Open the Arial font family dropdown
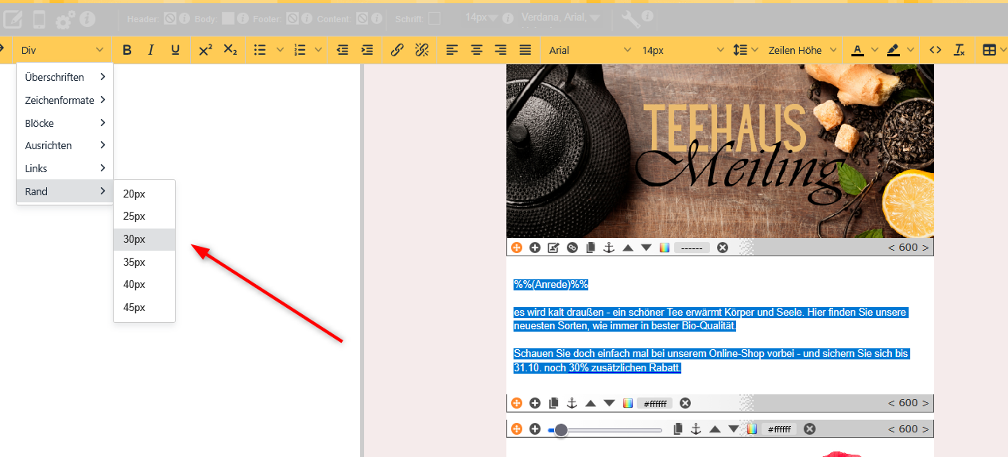The height and width of the screenshot is (457, 1008). click(x=587, y=50)
